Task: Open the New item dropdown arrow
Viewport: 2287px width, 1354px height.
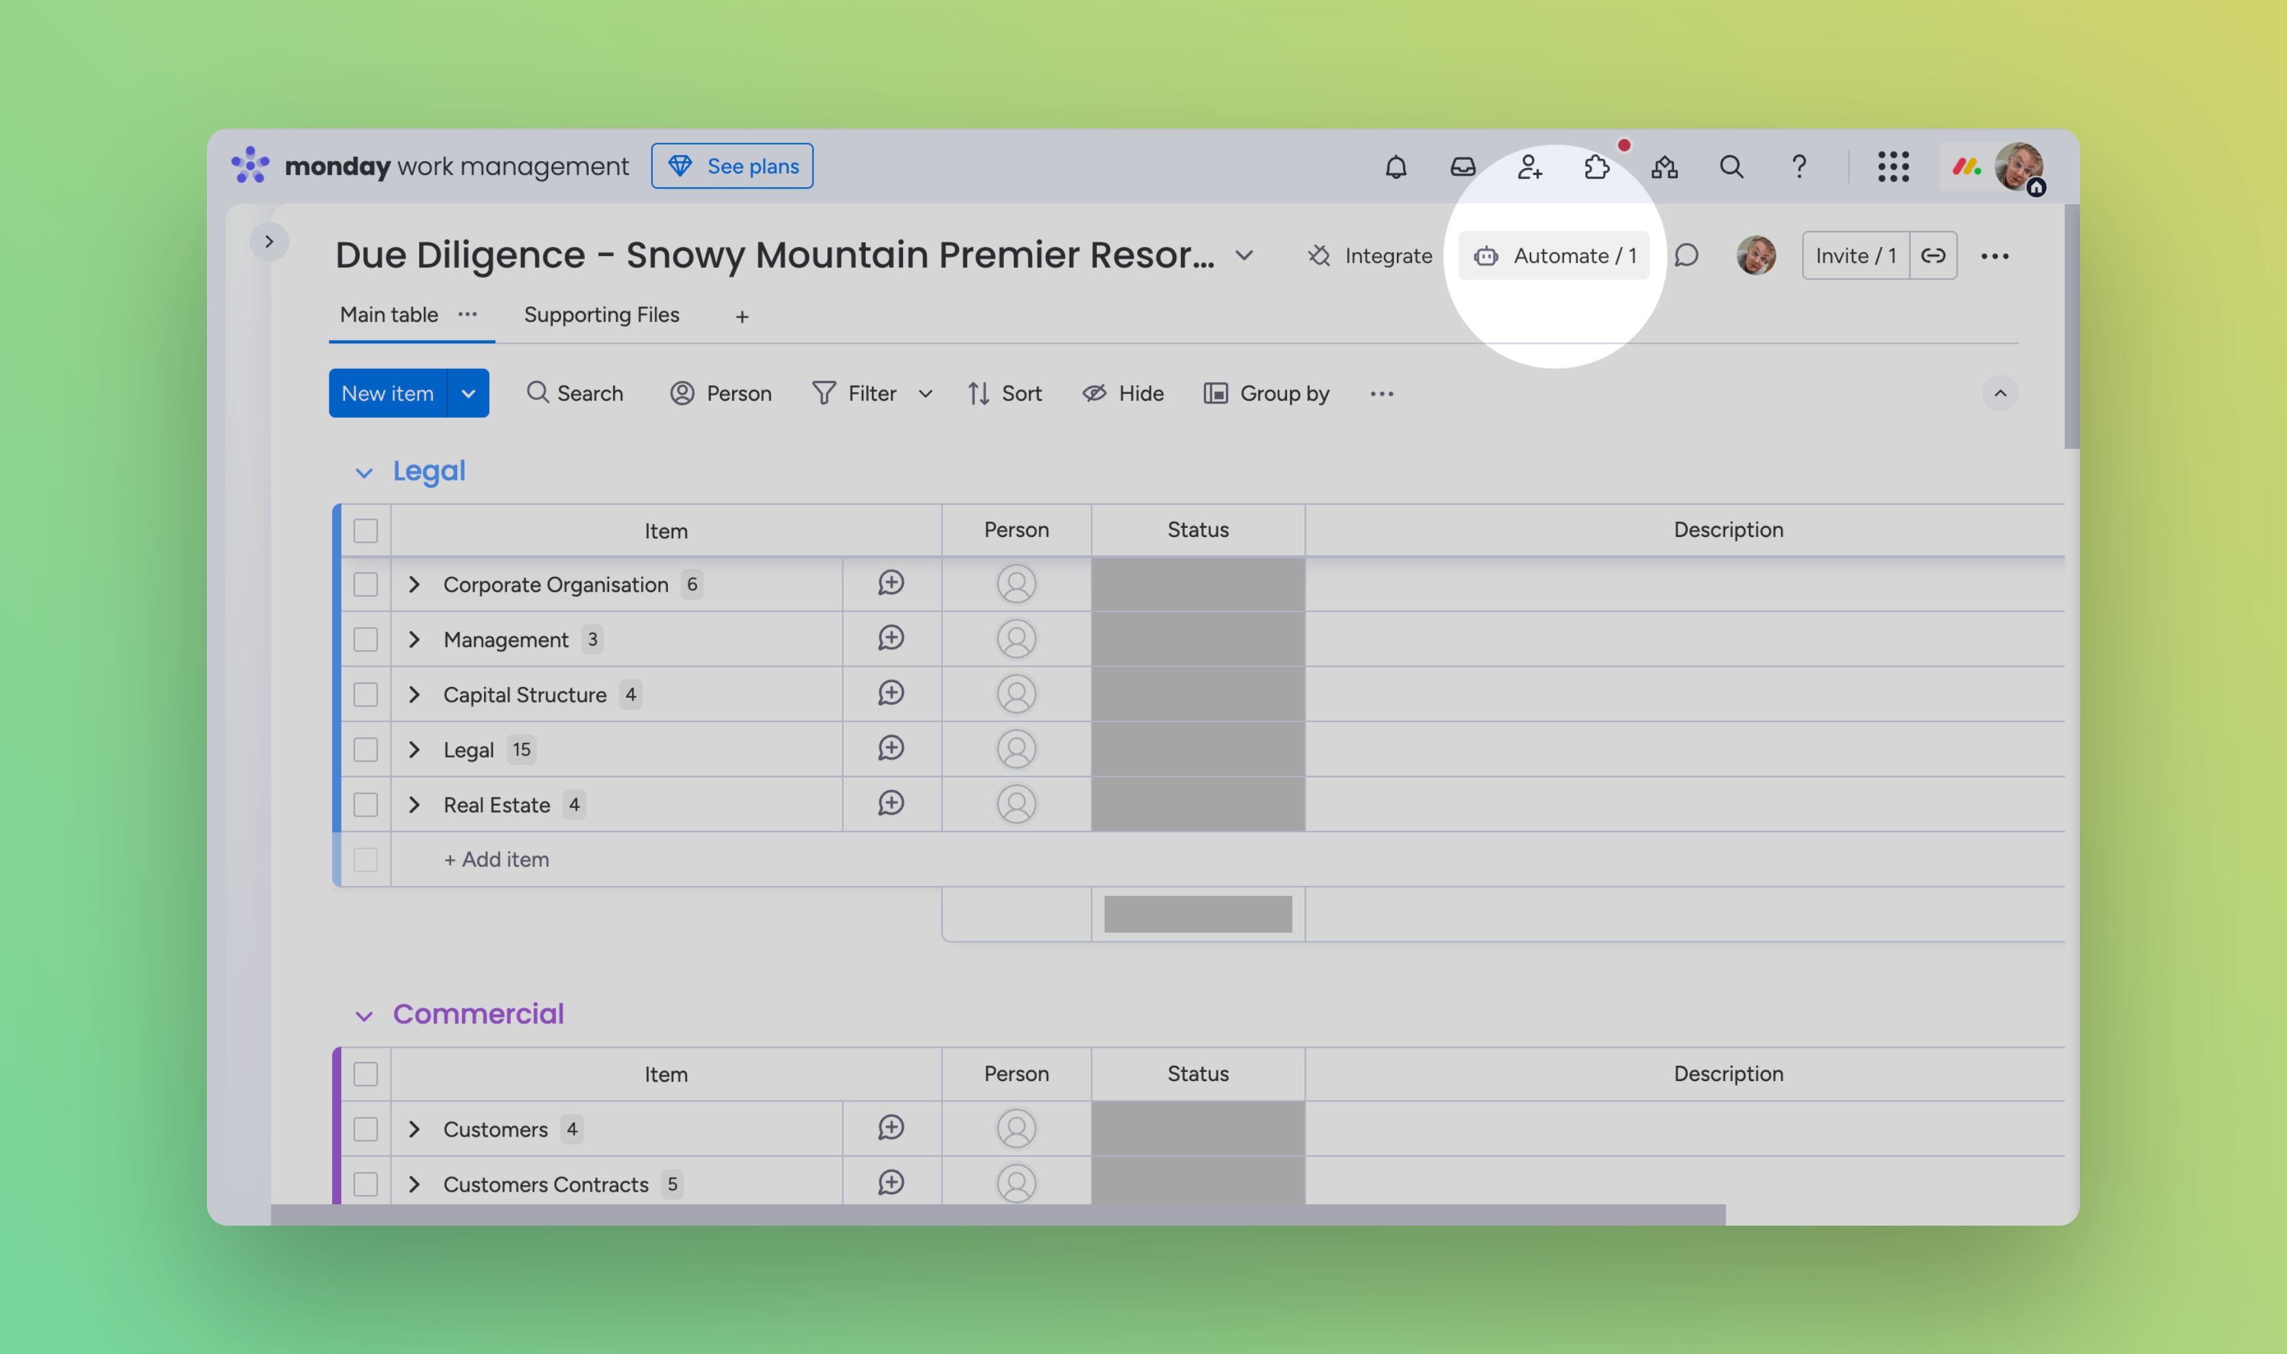Action: (469, 392)
